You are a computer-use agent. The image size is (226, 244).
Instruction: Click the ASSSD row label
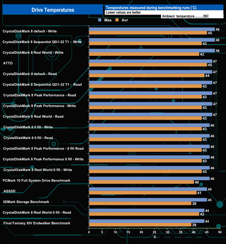click(9, 191)
